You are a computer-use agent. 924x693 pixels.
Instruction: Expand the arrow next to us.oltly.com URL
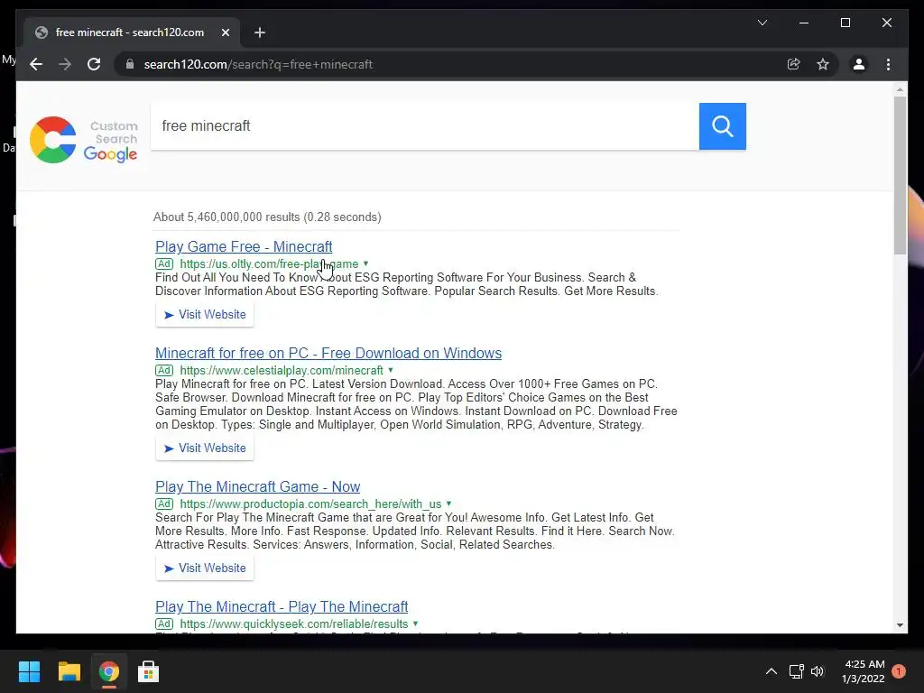(x=366, y=264)
